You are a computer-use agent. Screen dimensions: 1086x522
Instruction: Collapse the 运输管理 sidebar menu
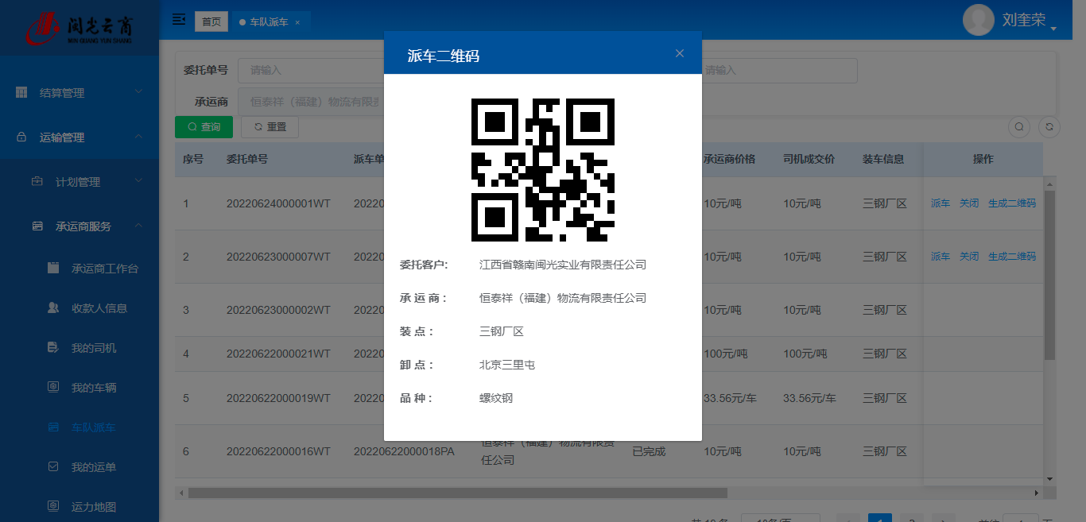click(x=80, y=137)
